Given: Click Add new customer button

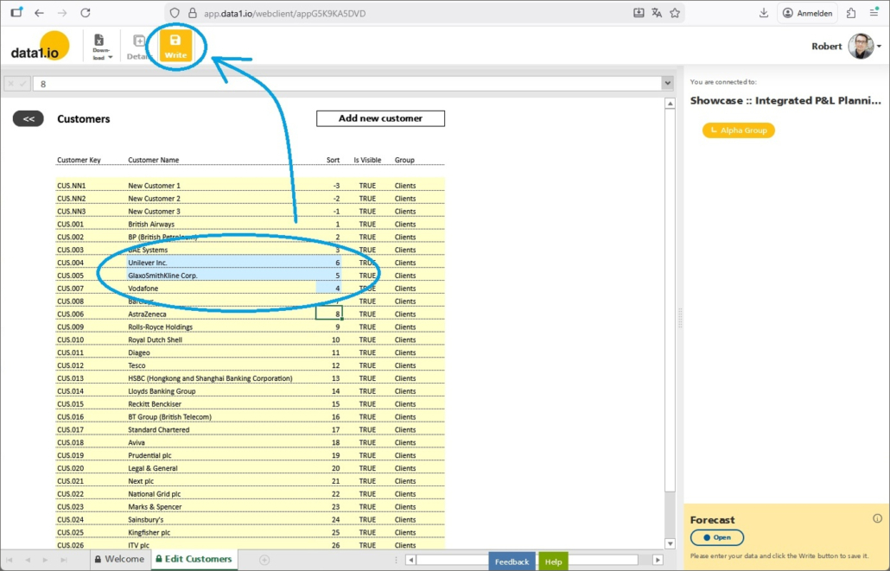Looking at the screenshot, I should click(380, 118).
